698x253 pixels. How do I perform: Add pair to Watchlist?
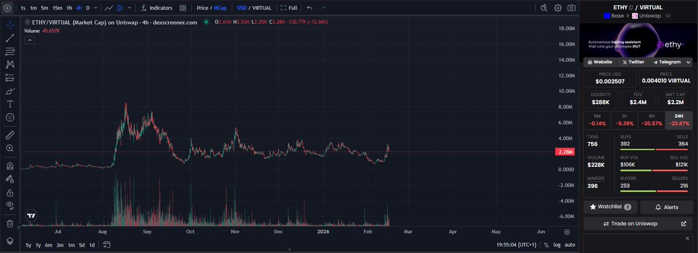pos(610,207)
